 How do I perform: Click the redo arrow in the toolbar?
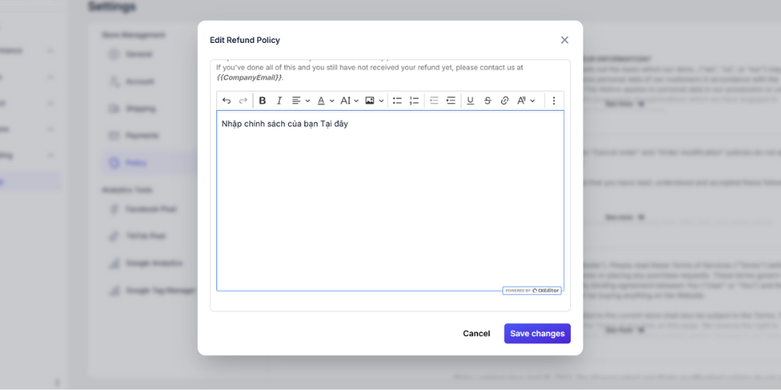click(243, 101)
